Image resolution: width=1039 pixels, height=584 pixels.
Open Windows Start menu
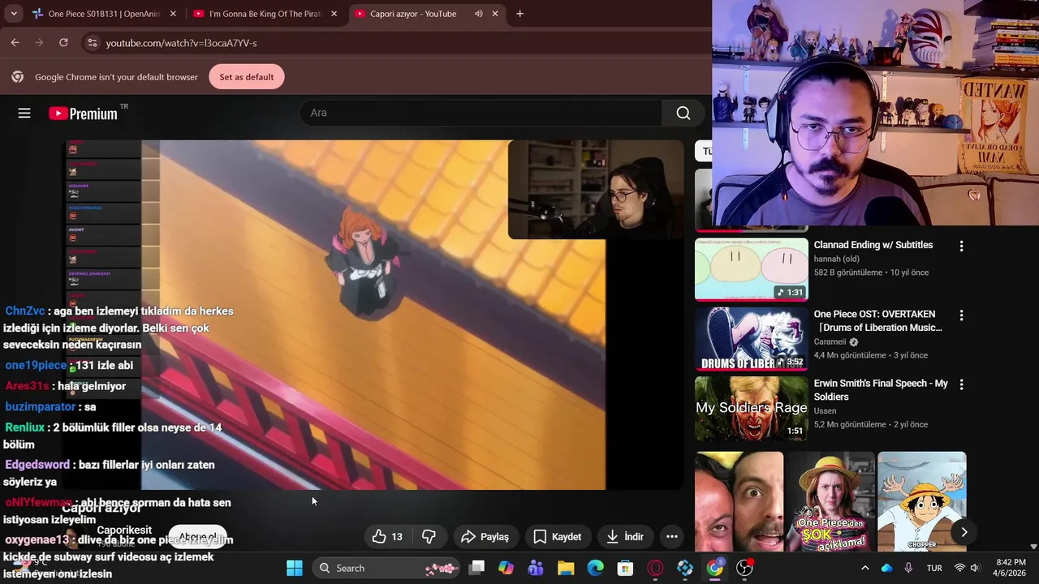pos(295,568)
